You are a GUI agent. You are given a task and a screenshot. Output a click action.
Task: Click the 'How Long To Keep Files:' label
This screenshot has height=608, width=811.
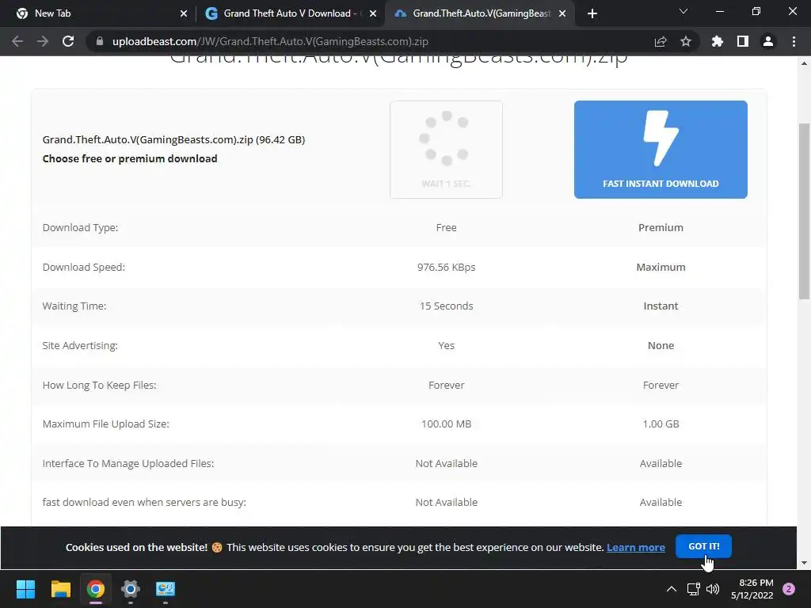[99, 386]
